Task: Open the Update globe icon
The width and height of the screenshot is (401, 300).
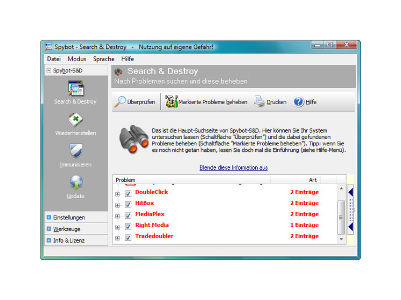Action: (76, 182)
